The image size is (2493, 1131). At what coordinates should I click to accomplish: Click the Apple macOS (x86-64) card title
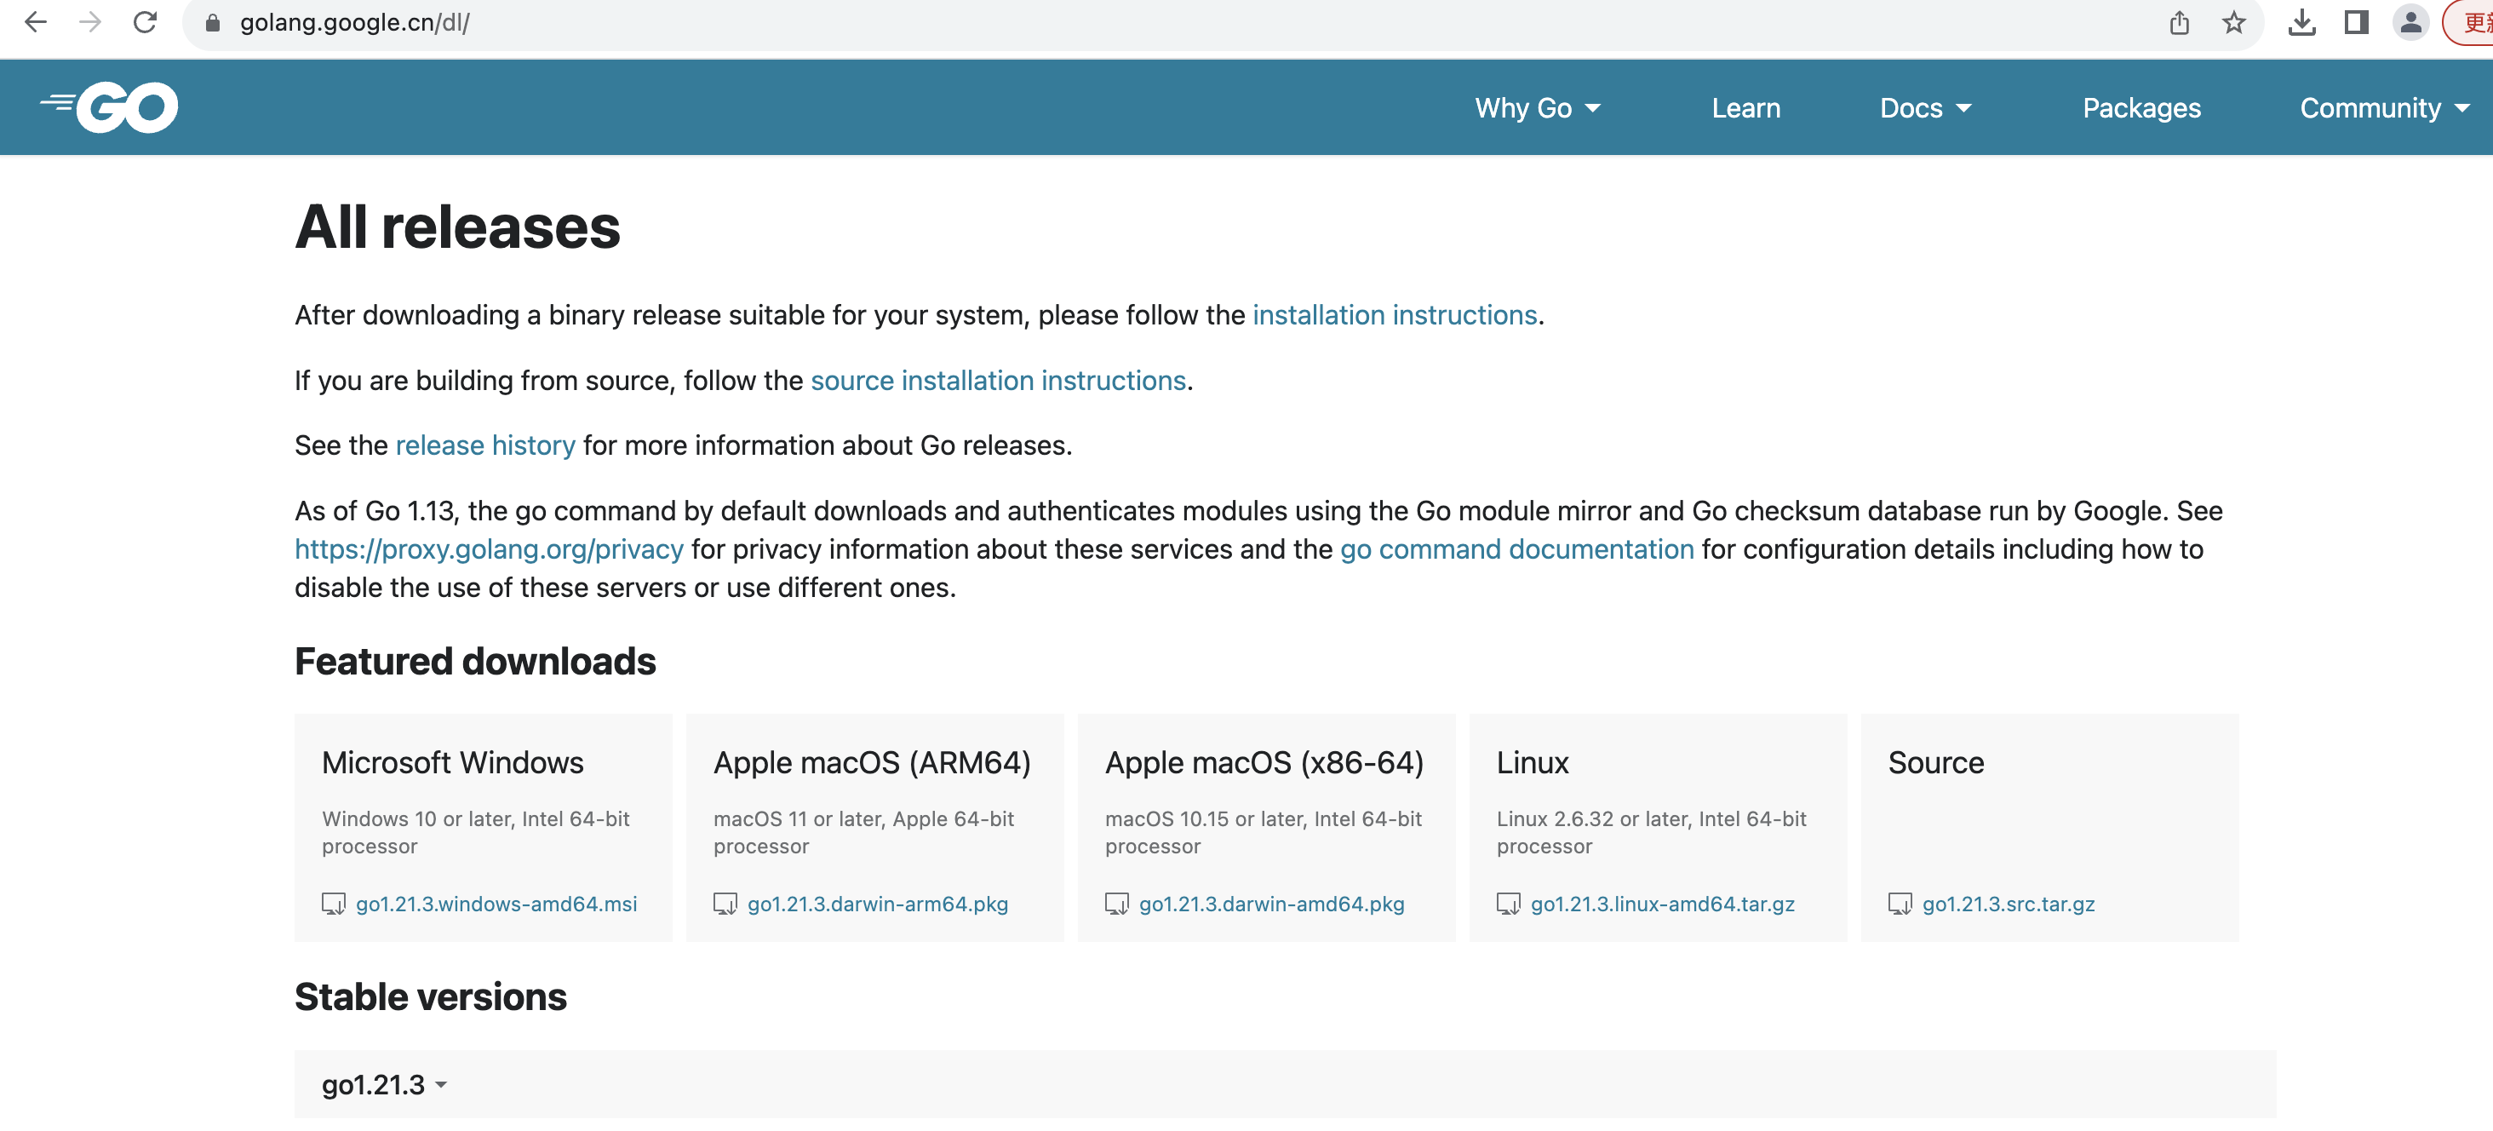coord(1264,763)
